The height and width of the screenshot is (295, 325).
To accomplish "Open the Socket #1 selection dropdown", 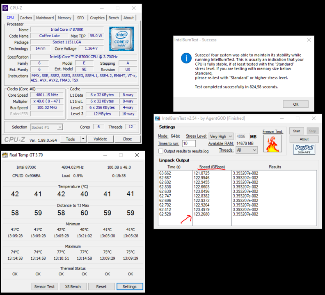I will [x=47, y=127].
